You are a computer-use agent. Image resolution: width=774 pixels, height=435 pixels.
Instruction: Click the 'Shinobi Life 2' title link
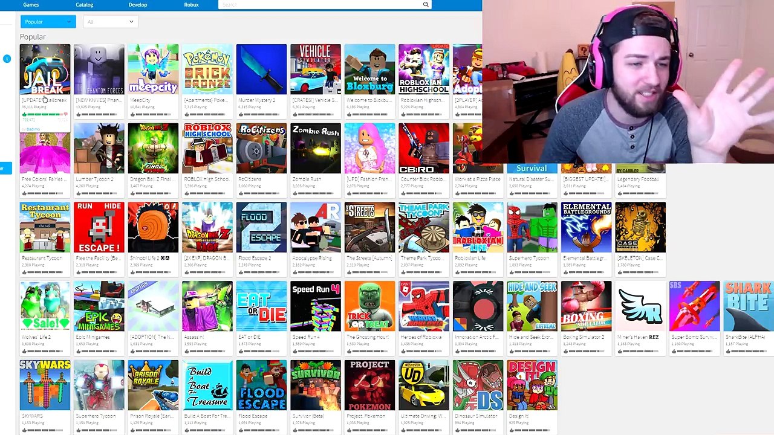(x=149, y=259)
